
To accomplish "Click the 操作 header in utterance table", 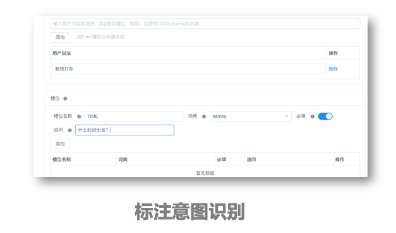I will (333, 53).
